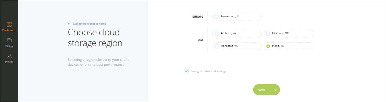Screen dimensions: 386x102
Task: Open the Dashboard grid icon
Action: (9, 24)
